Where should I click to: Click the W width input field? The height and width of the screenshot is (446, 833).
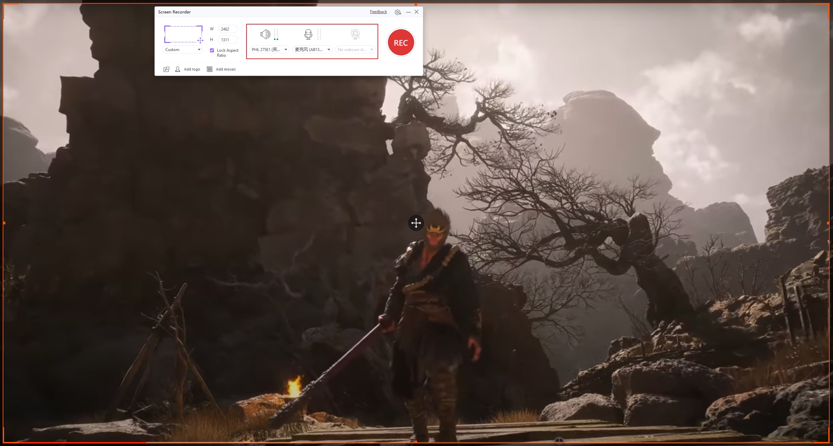coord(225,29)
